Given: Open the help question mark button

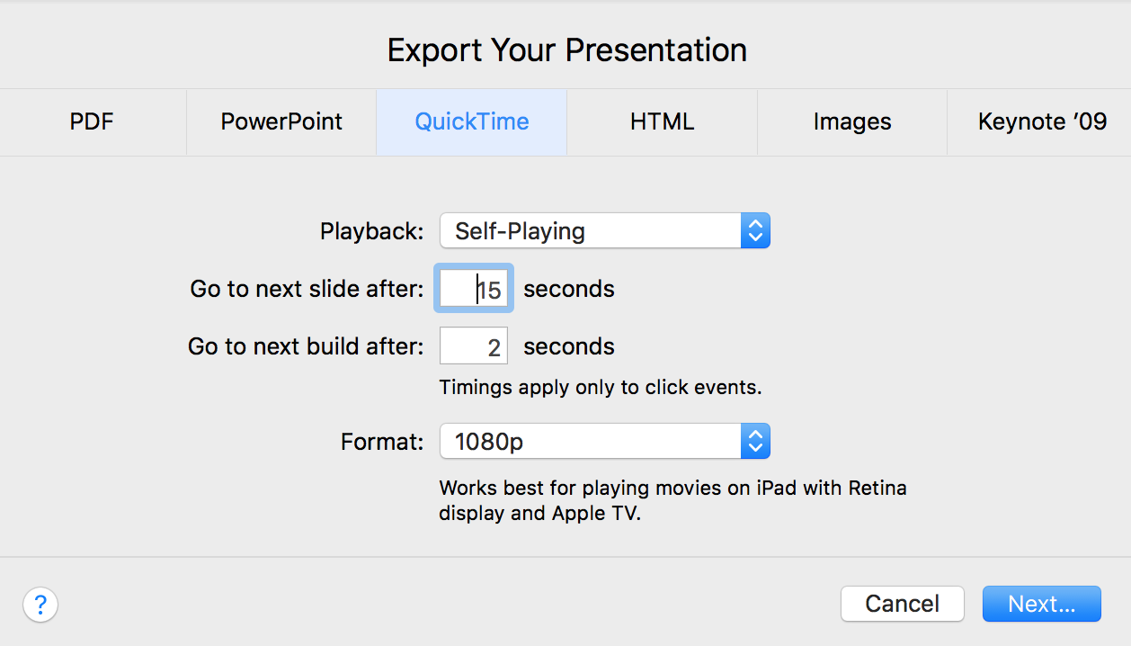Looking at the screenshot, I should pyautogui.click(x=40, y=605).
